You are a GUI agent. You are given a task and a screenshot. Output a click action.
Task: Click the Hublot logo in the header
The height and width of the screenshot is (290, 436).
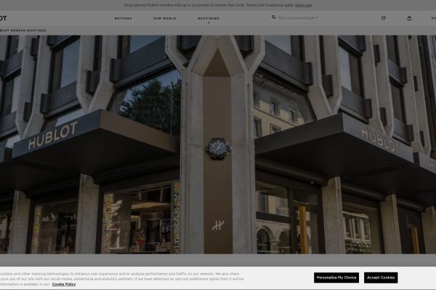pyautogui.click(x=3, y=18)
